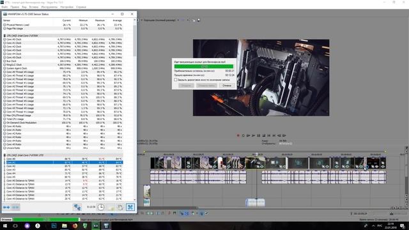This screenshot has width=409, height=230.
Task: Open the notification center in system tray
Action: point(403,226)
